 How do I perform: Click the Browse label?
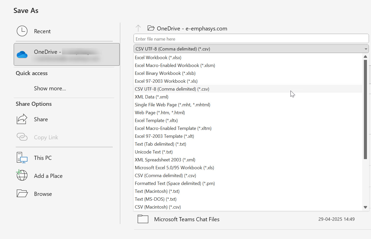click(x=43, y=194)
